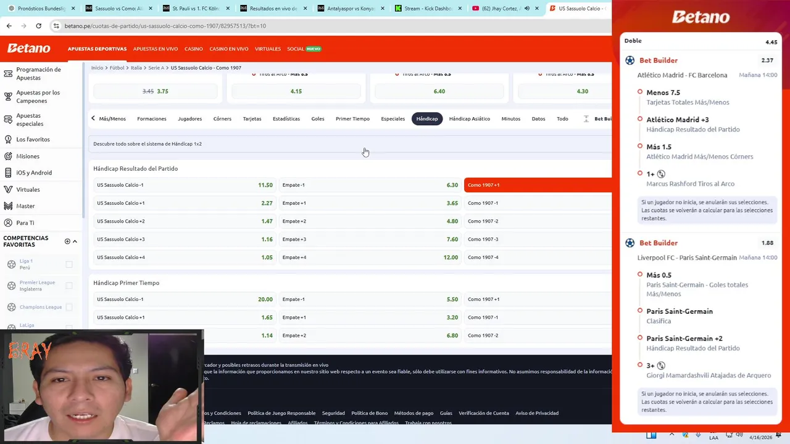This screenshot has height=444, width=790.
Task: Open Windows system tray overflow chevron
Action: click(672, 435)
